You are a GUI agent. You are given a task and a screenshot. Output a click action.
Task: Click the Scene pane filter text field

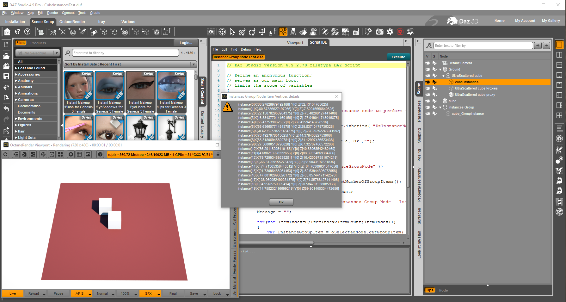pyautogui.click(x=483, y=46)
